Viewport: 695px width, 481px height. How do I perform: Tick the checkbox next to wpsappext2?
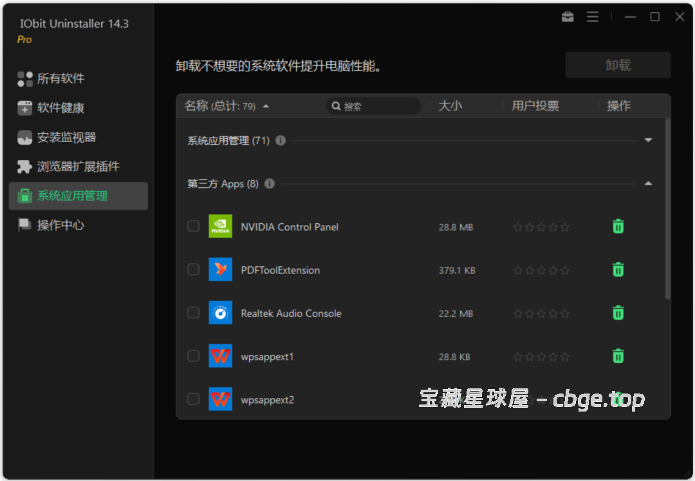(x=193, y=399)
